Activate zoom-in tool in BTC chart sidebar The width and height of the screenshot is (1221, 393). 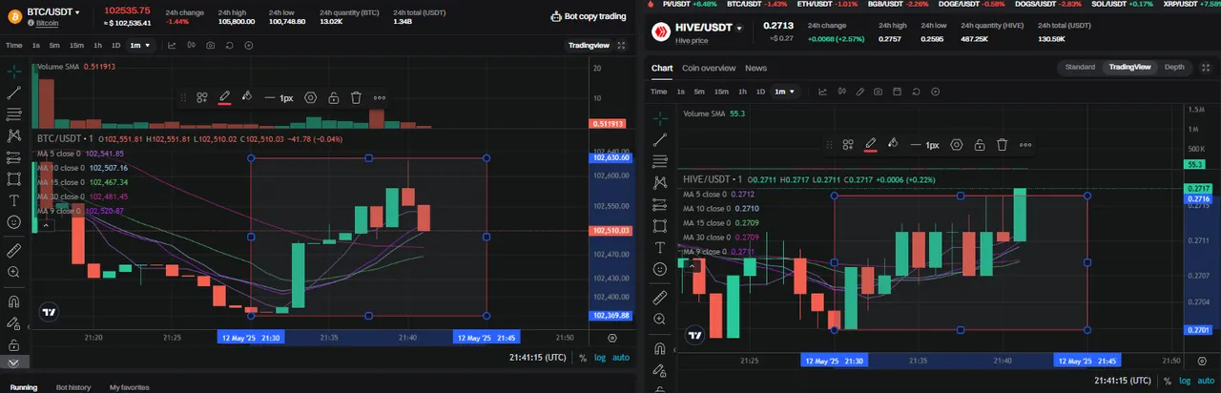tap(14, 272)
